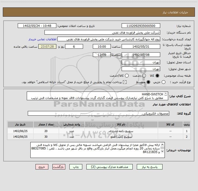The height and width of the screenshot is (191, 198).
Task: Select the خدمت radio option
Action: (144, 76)
